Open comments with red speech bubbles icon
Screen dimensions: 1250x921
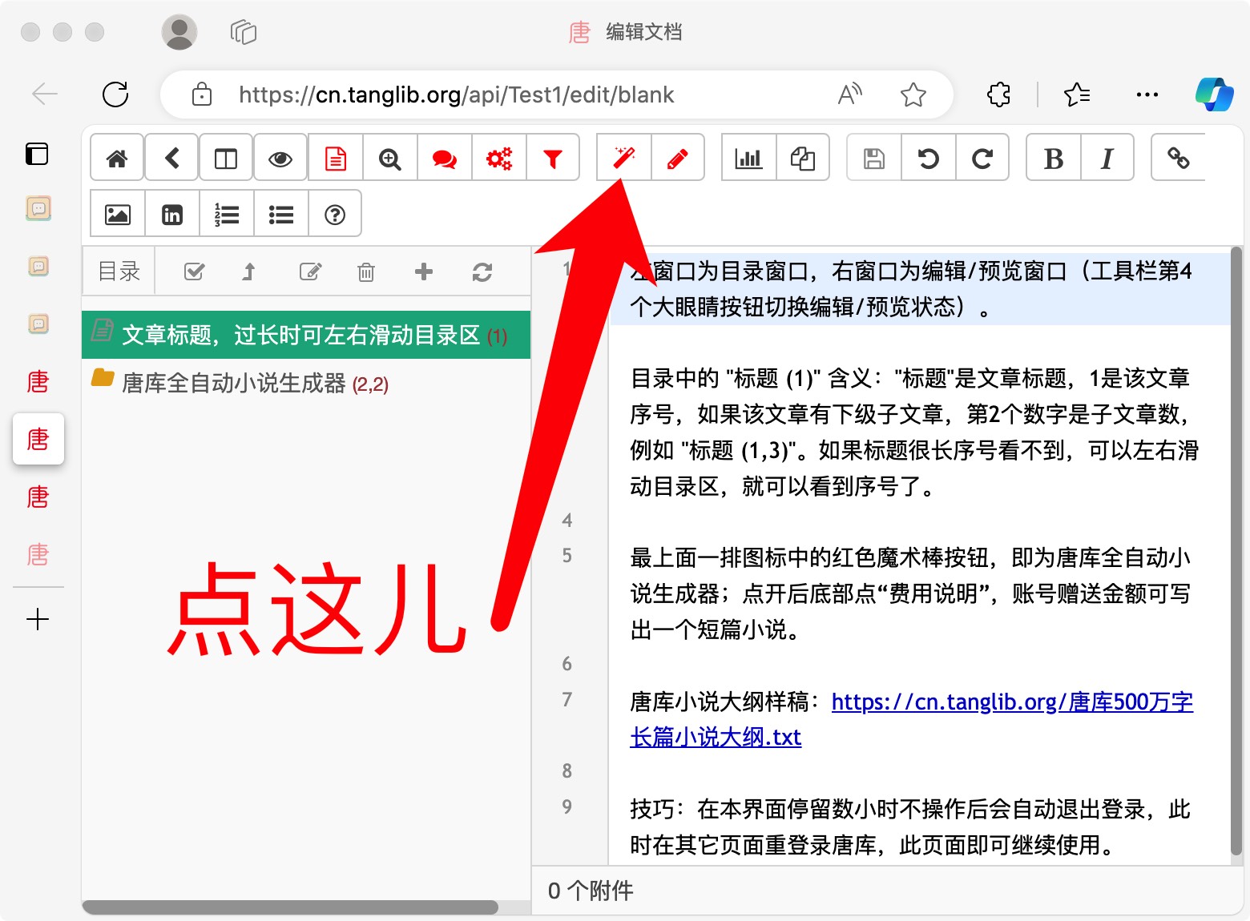pyautogui.click(x=444, y=158)
